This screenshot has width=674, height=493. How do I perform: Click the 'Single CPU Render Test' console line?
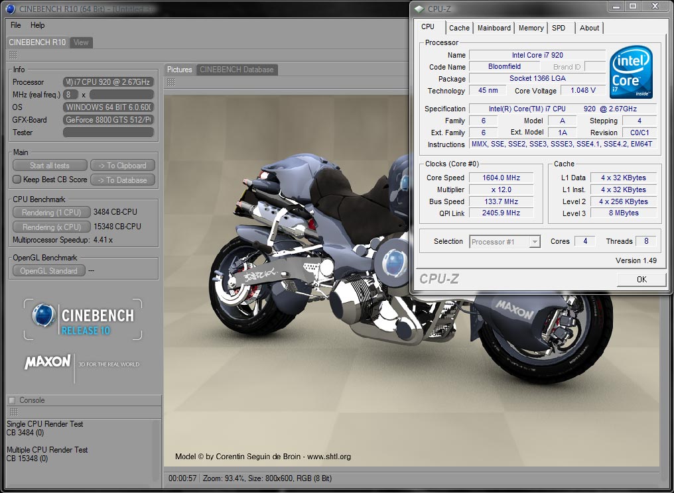(x=44, y=424)
